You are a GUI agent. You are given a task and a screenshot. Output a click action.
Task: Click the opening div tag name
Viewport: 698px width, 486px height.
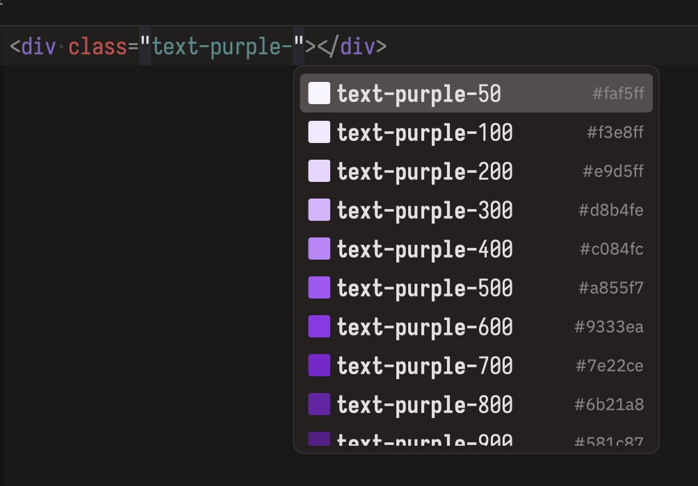point(38,47)
